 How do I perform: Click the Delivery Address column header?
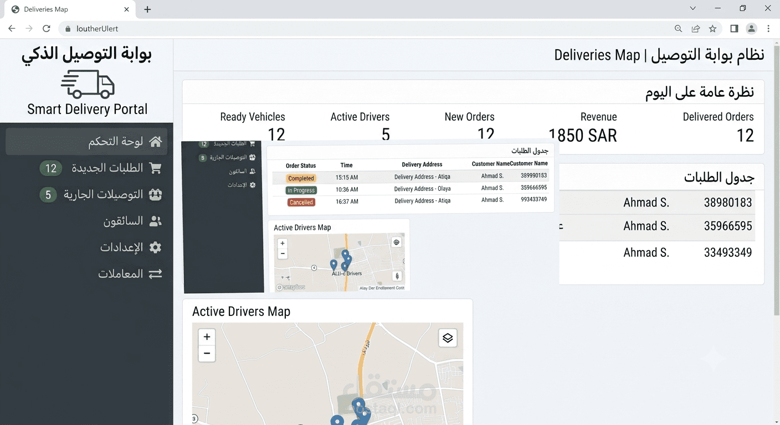422,164
